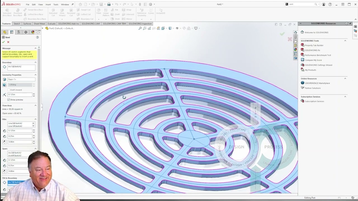This screenshot has height=201, width=358.
Task: Open the PropertyManager tab icon
Action: [12, 32]
